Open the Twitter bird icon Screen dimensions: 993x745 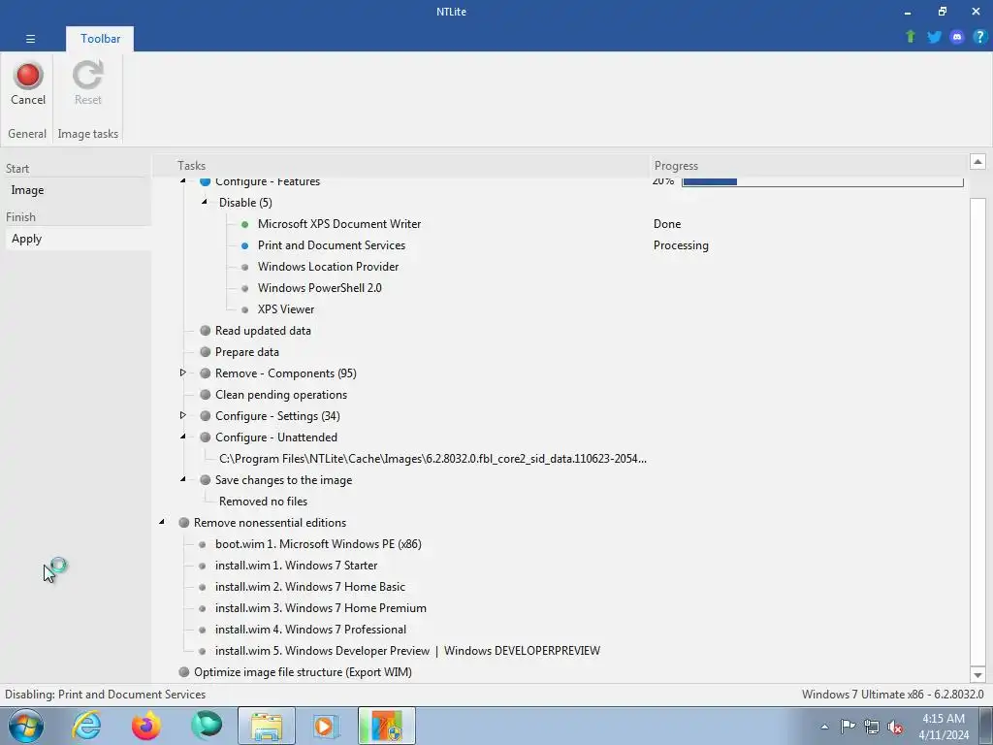[x=934, y=37]
